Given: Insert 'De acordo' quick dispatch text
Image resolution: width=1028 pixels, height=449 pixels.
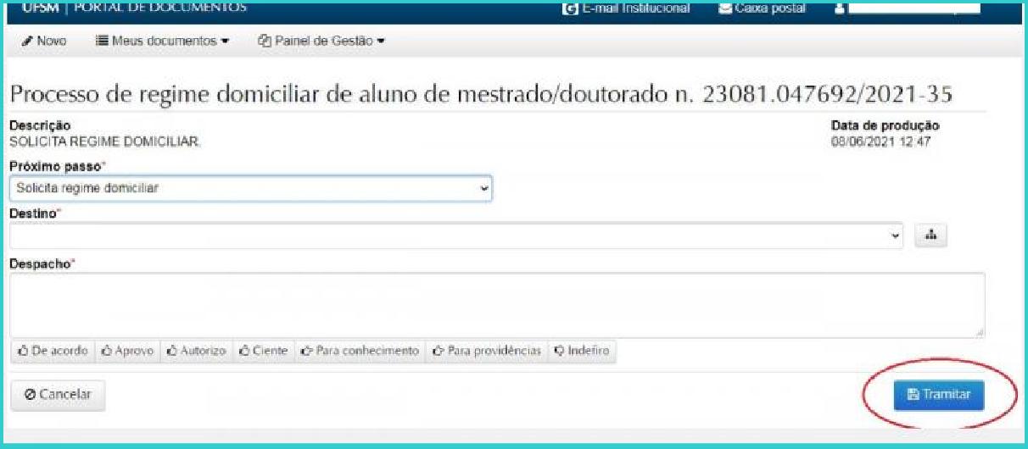Looking at the screenshot, I should pyautogui.click(x=53, y=351).
